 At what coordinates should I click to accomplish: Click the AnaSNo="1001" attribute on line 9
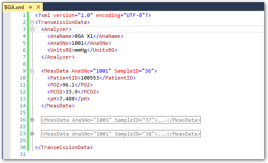pos(91,71)
